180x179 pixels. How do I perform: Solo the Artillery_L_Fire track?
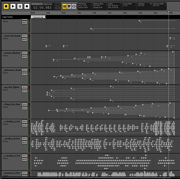(x=24, y=121)
